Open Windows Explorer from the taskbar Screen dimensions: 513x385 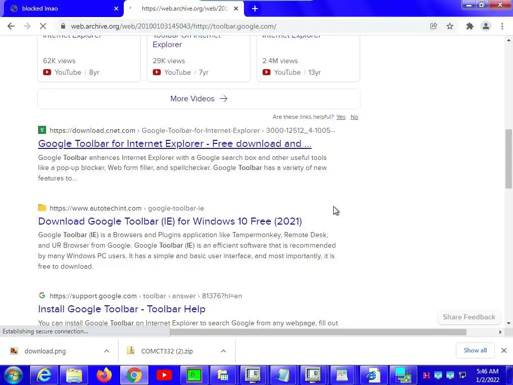click(x=74, y=375)
